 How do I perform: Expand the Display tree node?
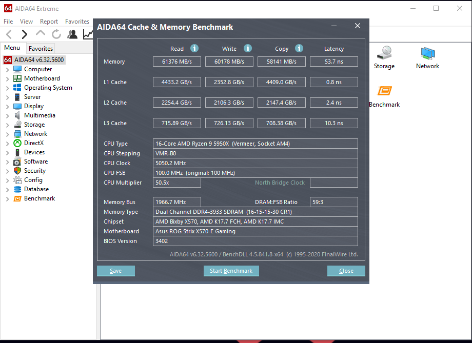click(x=7, y=107)
